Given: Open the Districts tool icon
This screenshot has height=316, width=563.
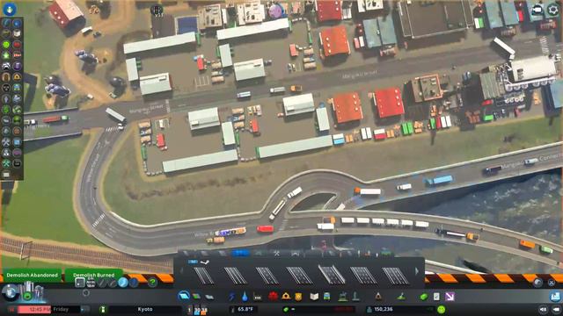Looking at the screenshot, I should pos(209,297).
